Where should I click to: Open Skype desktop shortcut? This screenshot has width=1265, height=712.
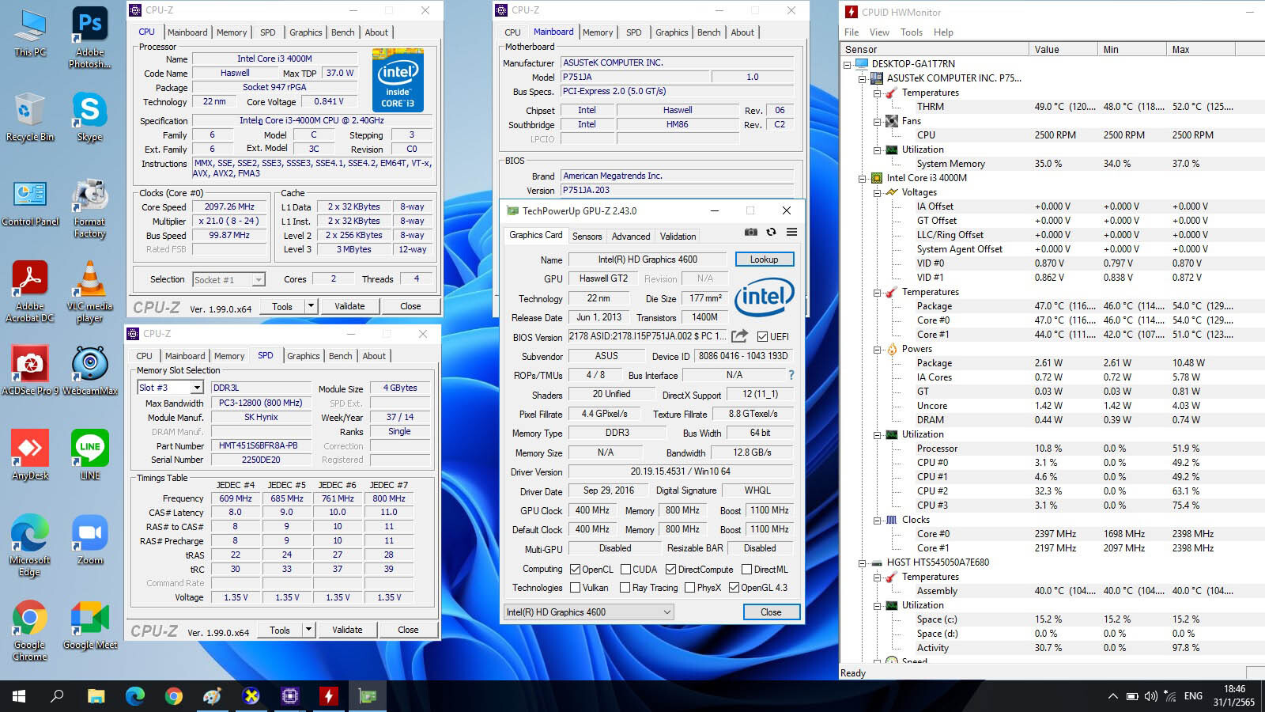(x=89, y=117)
